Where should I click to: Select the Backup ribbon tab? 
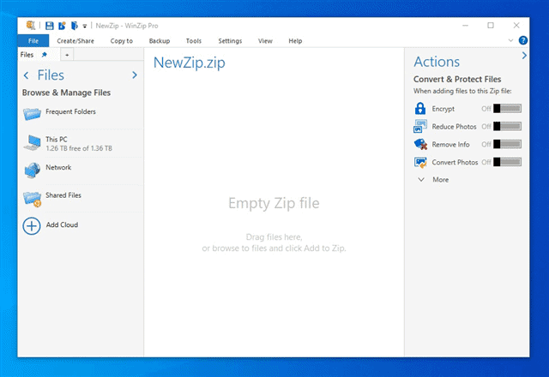pos(160,41)
